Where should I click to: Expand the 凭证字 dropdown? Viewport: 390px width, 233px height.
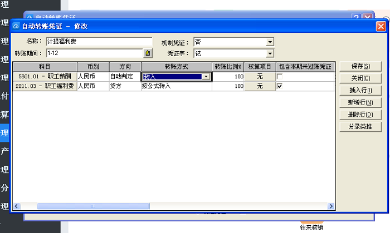point(270,53)
